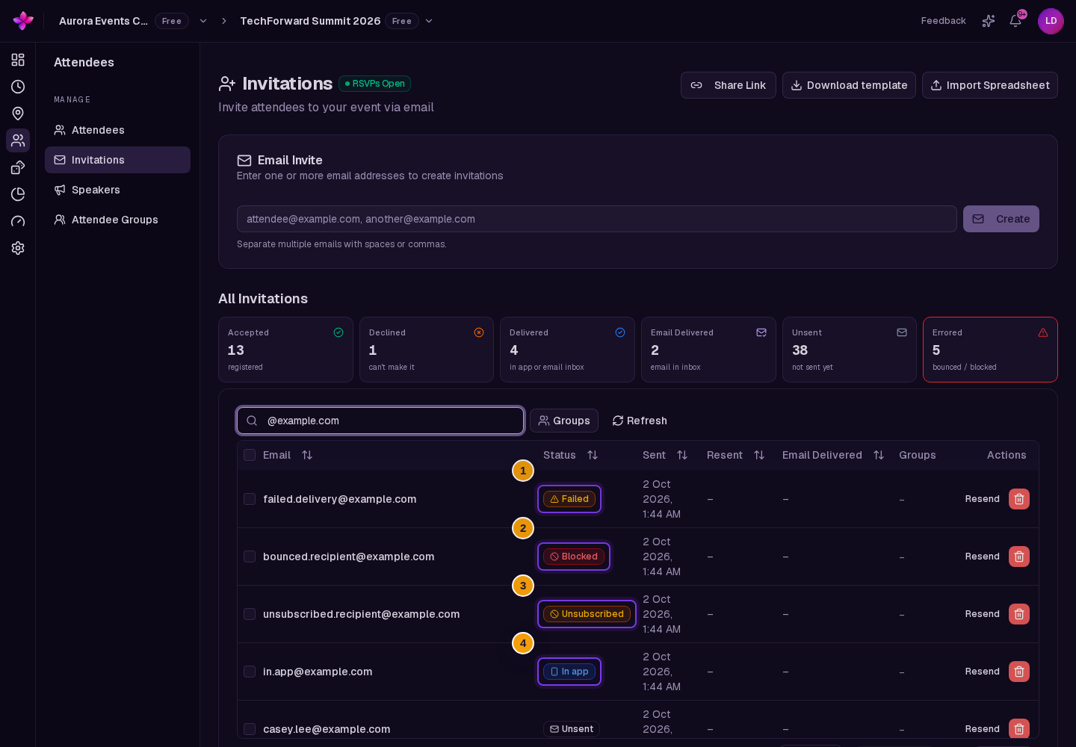Select Invitations in the Manage menu
Screen dimensions: 1076x747
117,160
